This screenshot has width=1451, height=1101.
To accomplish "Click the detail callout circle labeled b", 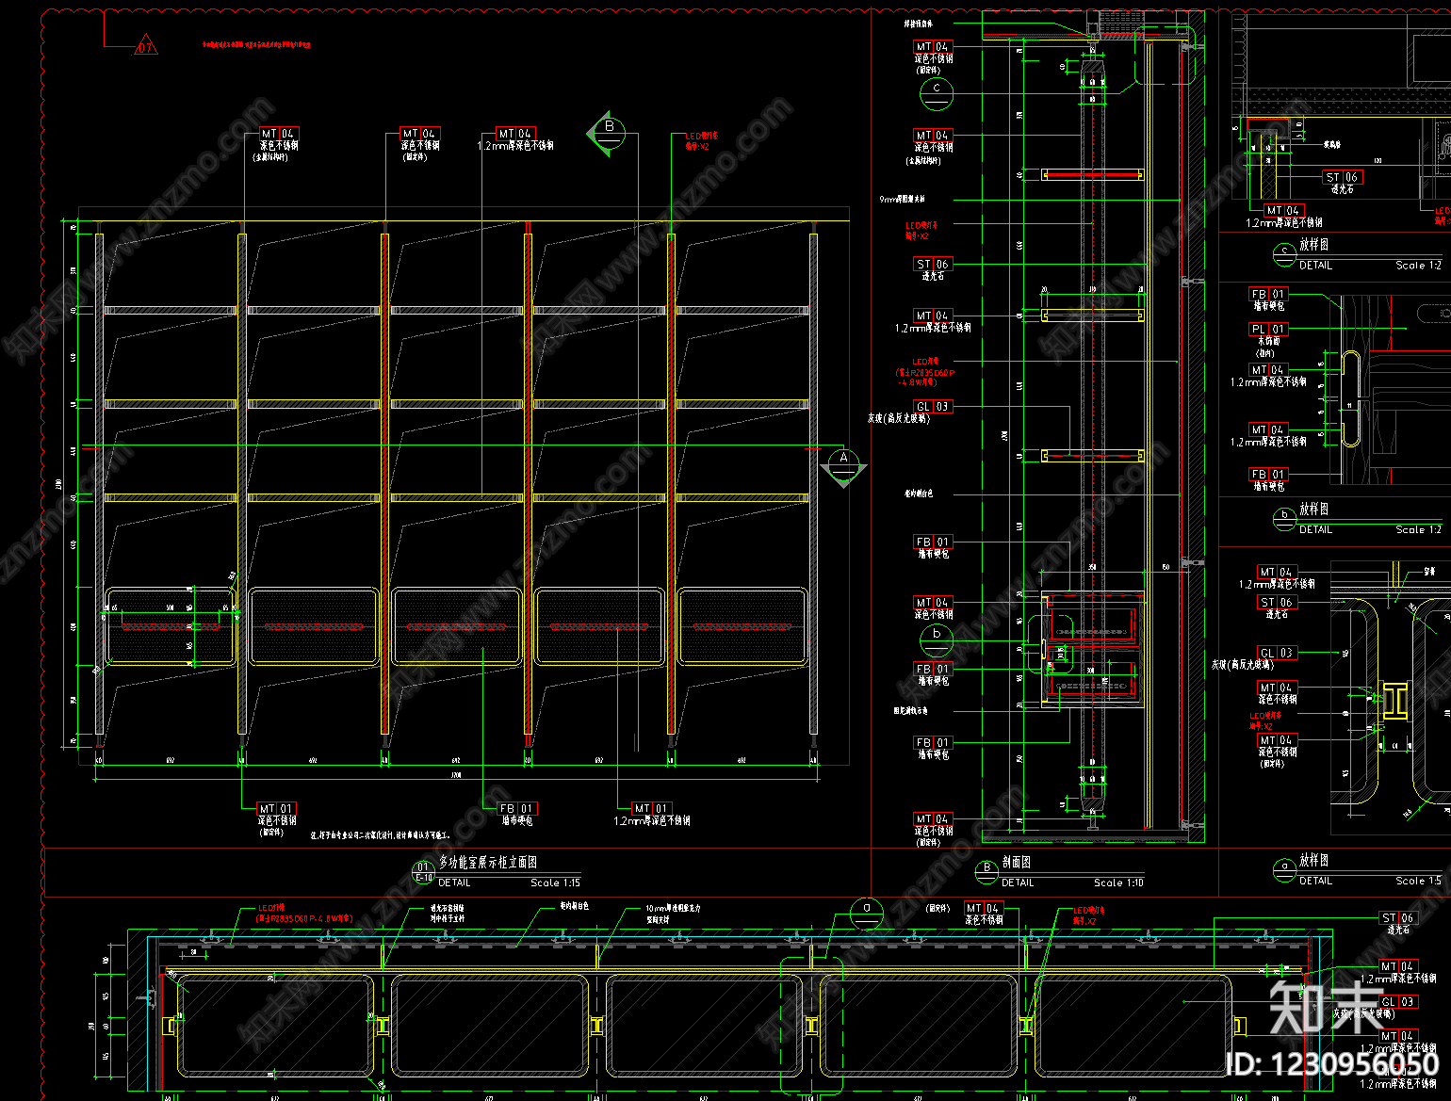I will pyautogui.click(x=937, y=639).
